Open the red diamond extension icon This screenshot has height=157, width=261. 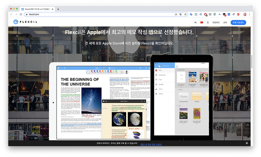[x=239, y=14]
